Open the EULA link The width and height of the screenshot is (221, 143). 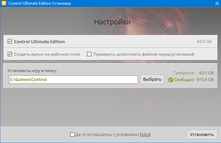pos(145,135)
